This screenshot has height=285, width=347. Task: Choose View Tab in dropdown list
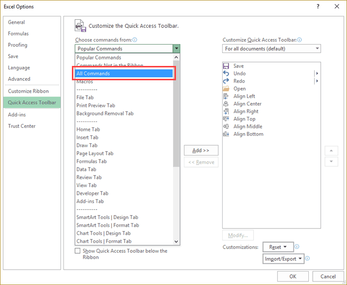click(124, 185)
